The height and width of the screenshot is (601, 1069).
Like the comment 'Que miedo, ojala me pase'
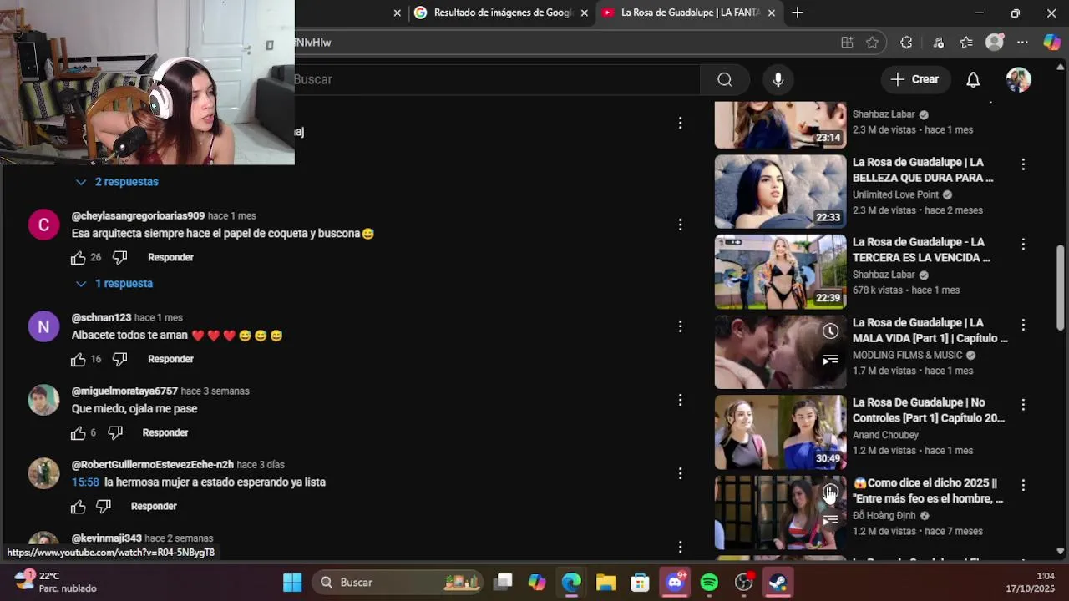click(79, 433)
